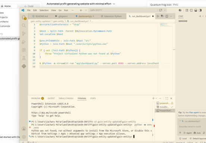The height and width of the screenshot is (143, 206).
Task: Open the Output panel tab
Action: (51, 98)
